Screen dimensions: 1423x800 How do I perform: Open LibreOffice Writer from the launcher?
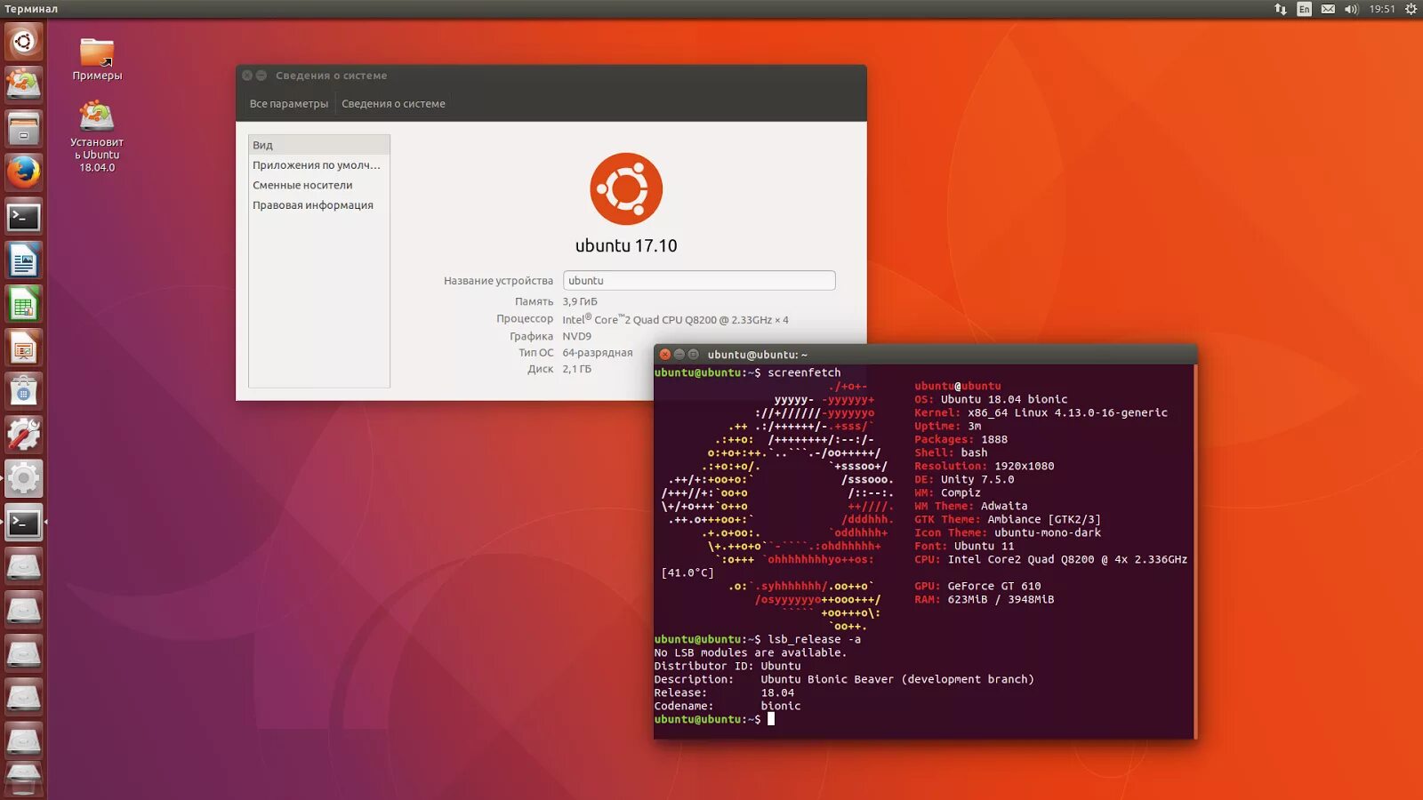click(x=23, y=260)
